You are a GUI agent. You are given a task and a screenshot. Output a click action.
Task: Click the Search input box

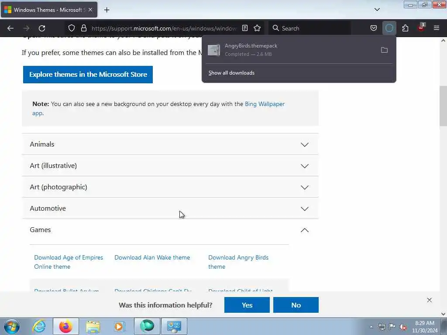click(x=309, y=28)
